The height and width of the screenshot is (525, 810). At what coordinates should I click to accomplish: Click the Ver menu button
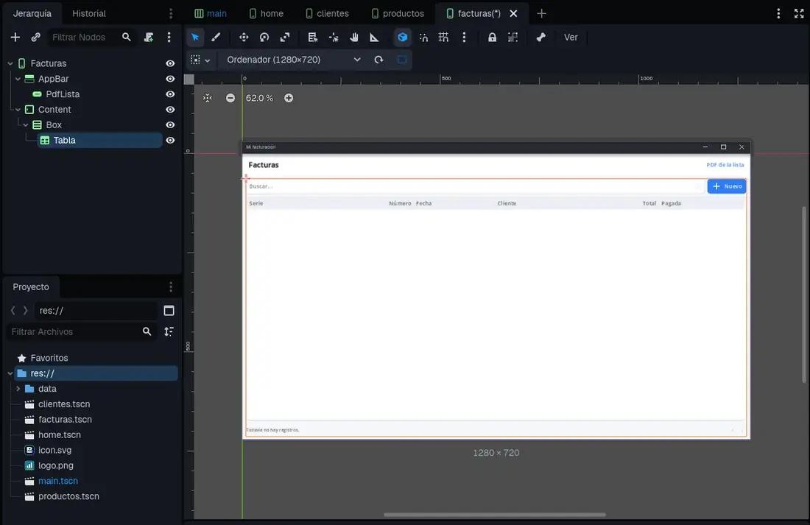pos(571,38)
